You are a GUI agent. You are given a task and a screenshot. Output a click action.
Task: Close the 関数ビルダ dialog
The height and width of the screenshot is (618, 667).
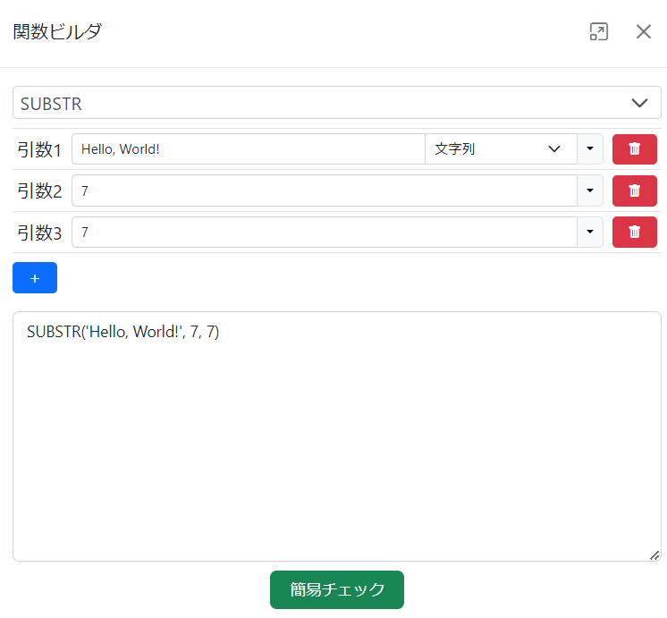click(644, 32)
